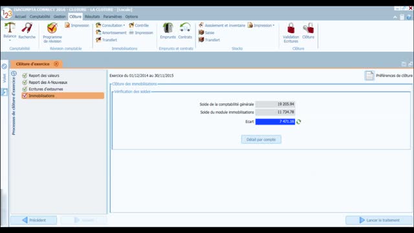
Task: Expand the Balance dropdown arrow
Action: pos(10,40)
